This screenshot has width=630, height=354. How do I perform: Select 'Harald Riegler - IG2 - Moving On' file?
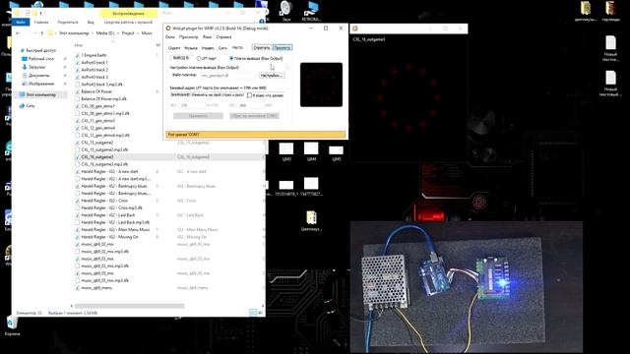(109, 237)
